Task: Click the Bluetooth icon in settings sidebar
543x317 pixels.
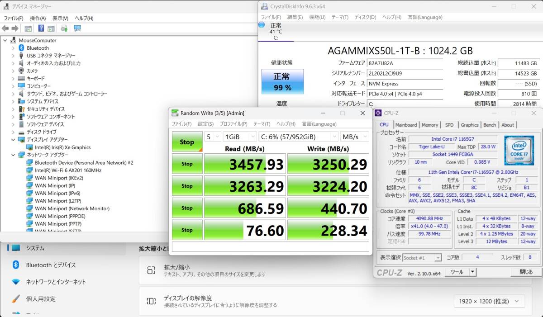Action: pos(16,265)
